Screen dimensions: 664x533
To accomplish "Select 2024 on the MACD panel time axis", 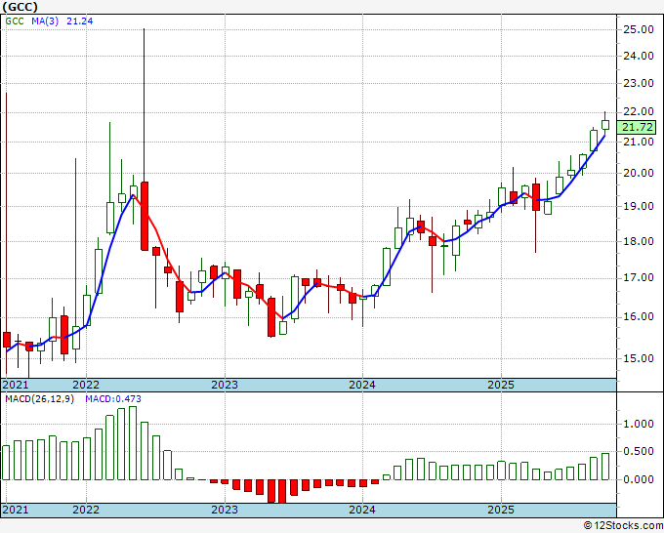I will (x=362, y=511).
